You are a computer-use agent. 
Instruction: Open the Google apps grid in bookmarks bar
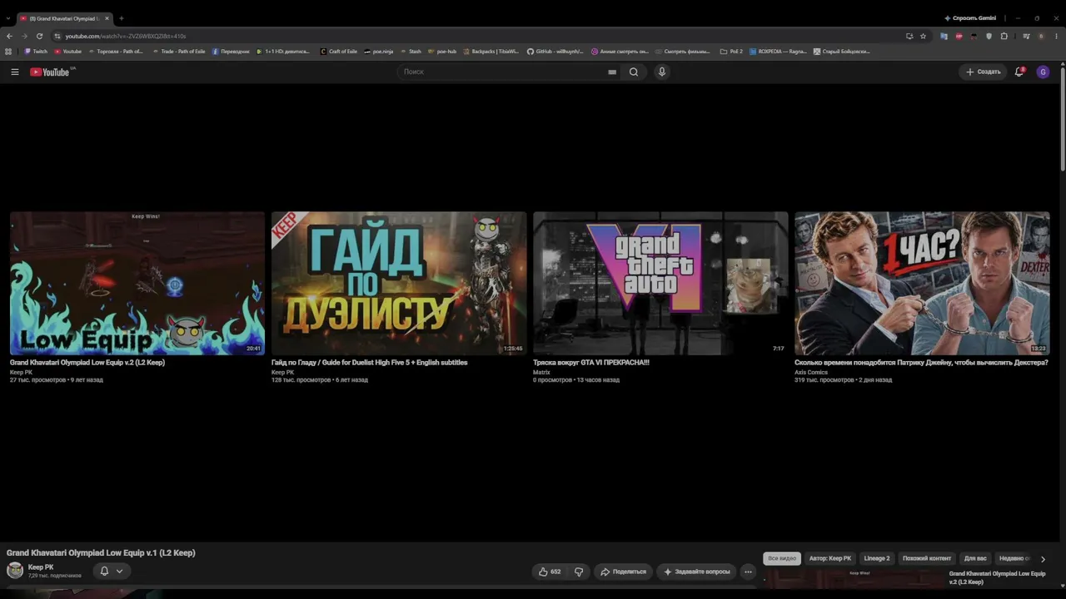pos(8,52)
